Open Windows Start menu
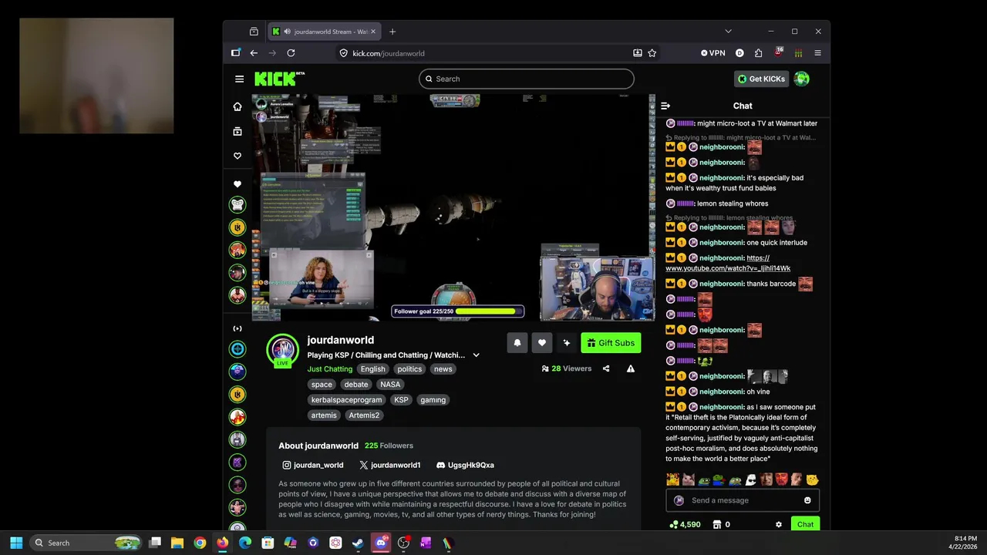Image resolution: width=987 pixels, height=555 pixels. [16, 543]
